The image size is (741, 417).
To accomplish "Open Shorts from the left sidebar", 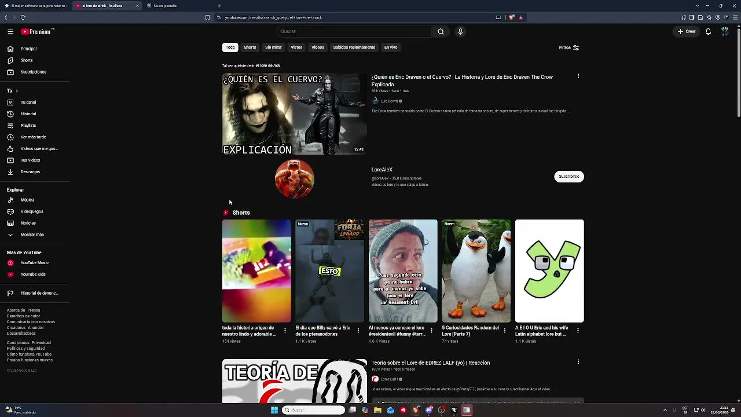I will 35,60.
